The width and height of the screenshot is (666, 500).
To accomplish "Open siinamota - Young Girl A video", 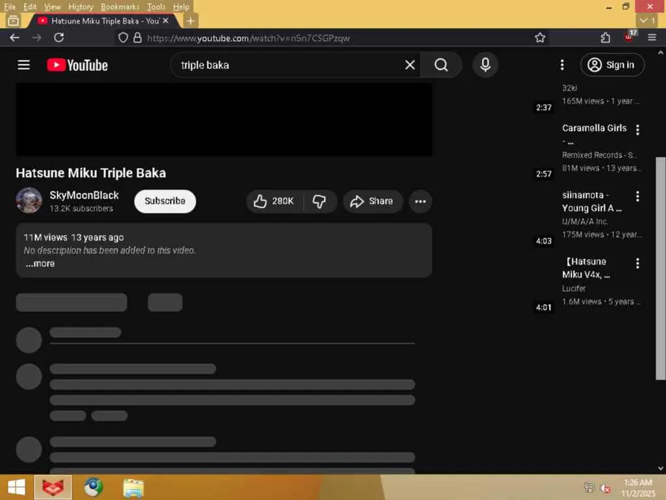I will tap(591, 202).
